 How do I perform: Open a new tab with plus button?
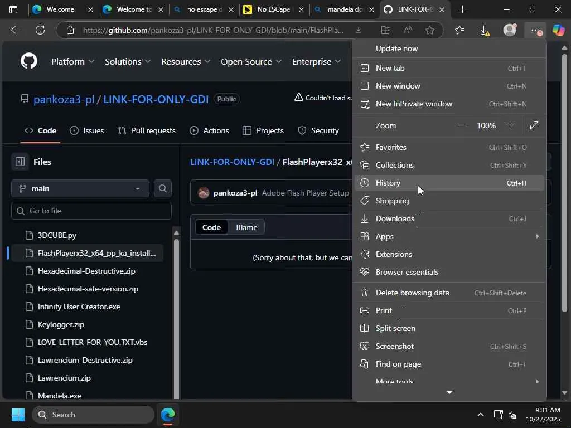[x=462, y=9]
